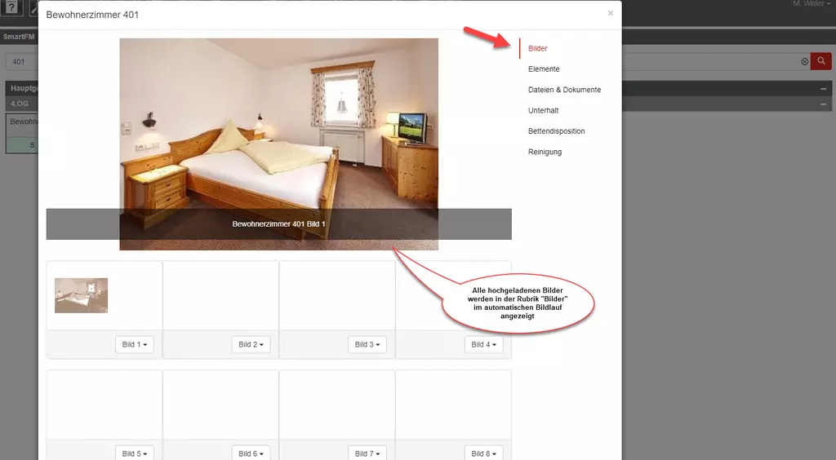Expand the Bild 8 dropdown
The width and height of the screenshot is (836, 460).
point(483,453)
